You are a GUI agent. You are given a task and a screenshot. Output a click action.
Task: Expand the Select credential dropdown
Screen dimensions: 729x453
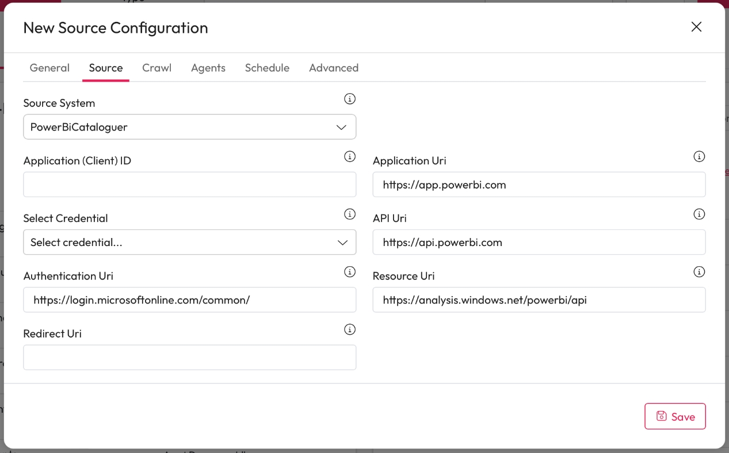click(x=189, y=242)
